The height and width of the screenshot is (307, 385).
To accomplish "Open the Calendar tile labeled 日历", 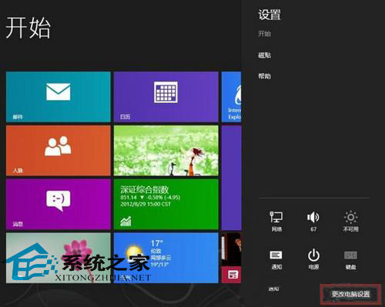I will point(166,97).
